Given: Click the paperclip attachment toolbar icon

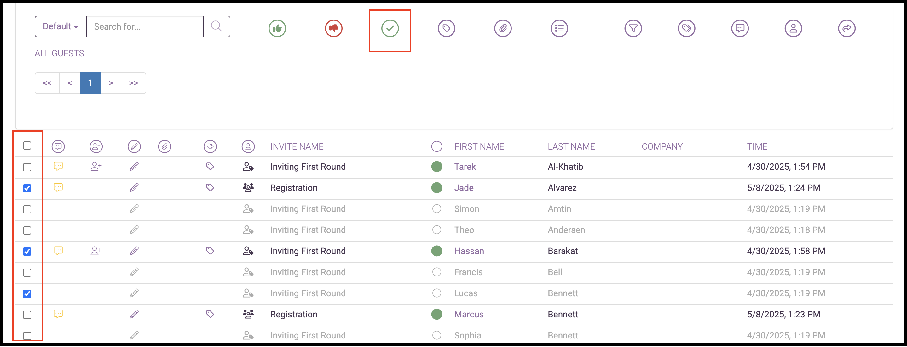Looking at the screenshot, I should click(x=502, y=28).
